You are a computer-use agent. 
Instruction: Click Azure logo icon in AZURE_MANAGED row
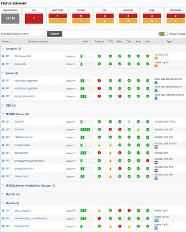click(156, 98)
